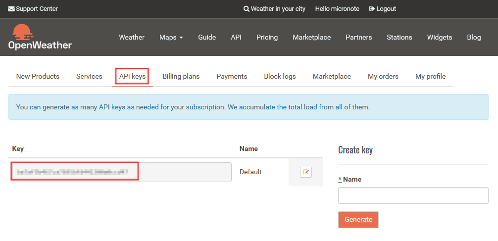
Task: Click Weather in your city search
Action: (274, 9)
